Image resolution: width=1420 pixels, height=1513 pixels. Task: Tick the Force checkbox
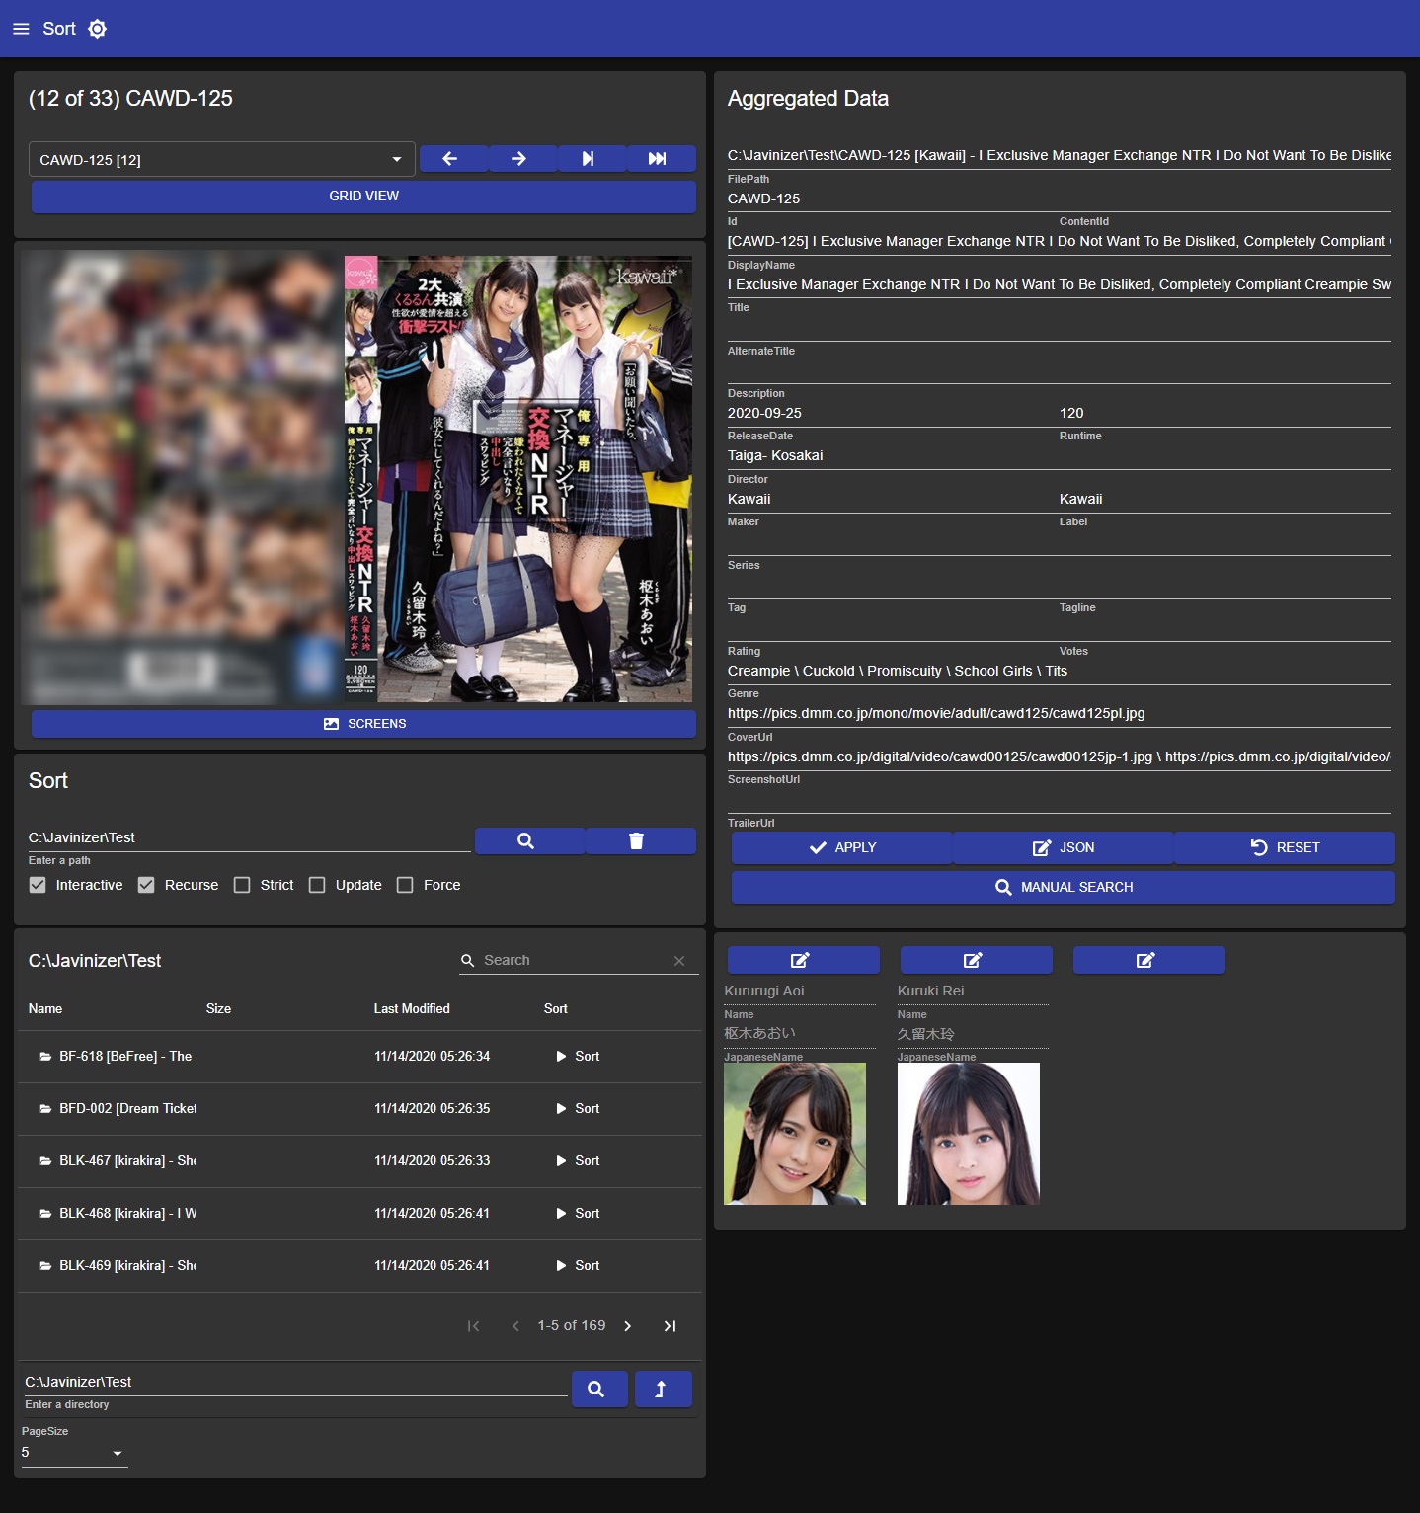pyautogui.click(x=405, y=885)
